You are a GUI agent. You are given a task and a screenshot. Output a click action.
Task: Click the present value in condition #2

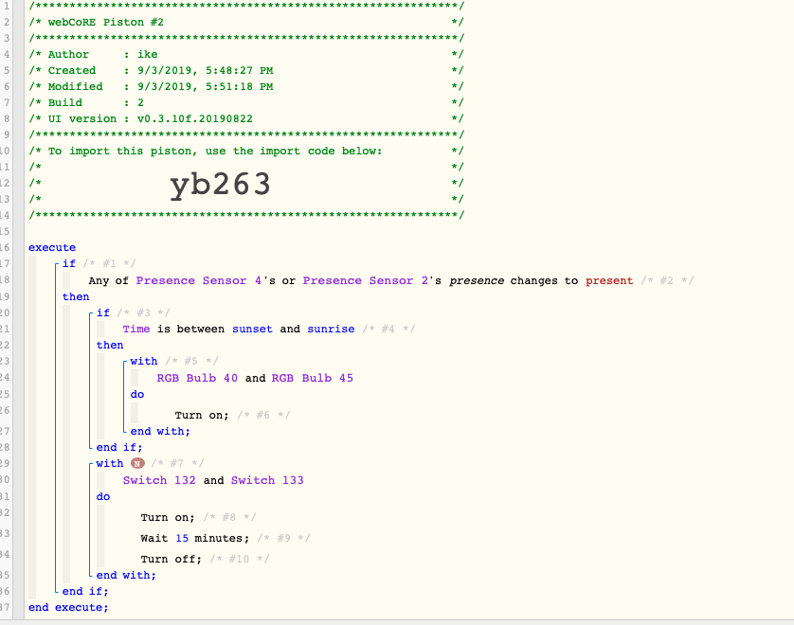point(609,281)
